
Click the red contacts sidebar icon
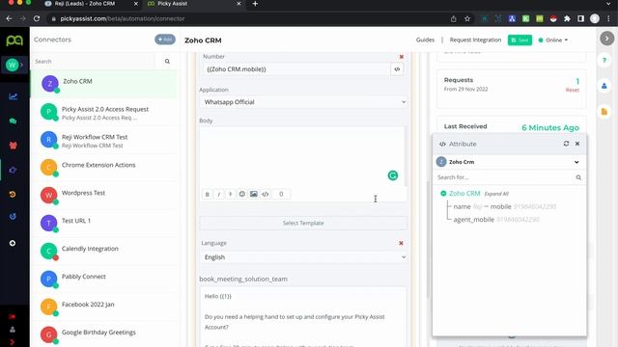tap(13, 146)
